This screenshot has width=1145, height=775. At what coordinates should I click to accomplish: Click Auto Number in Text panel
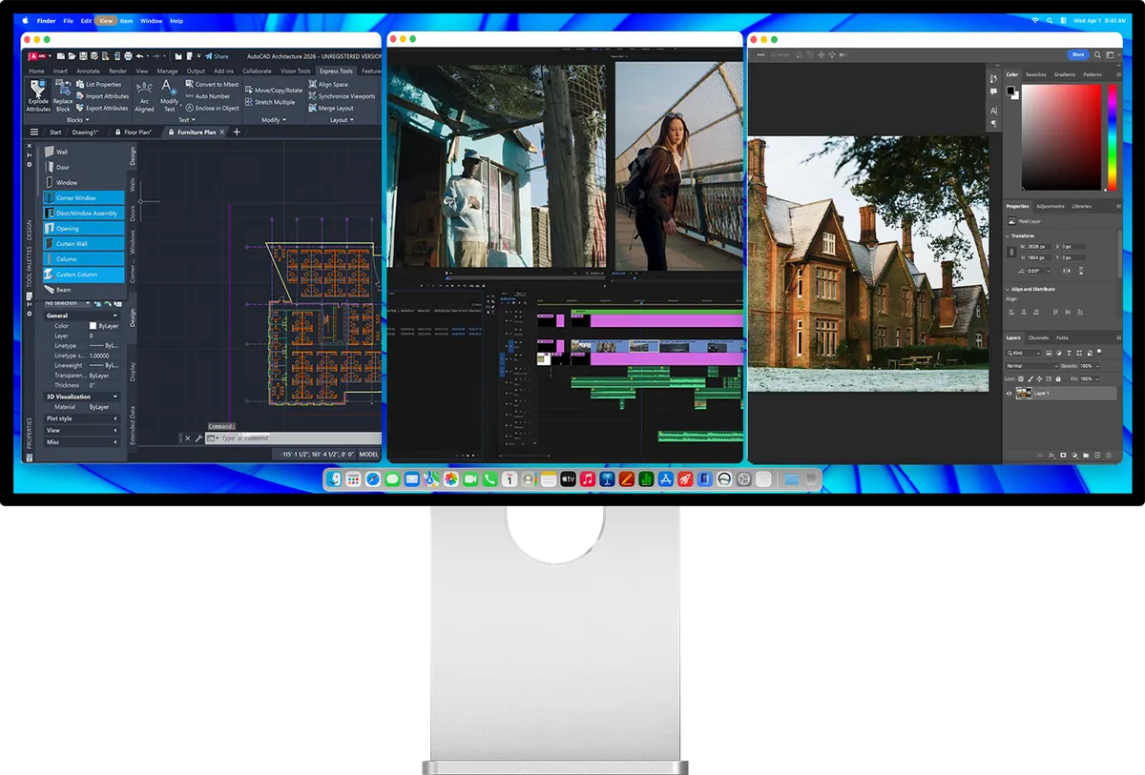(208, 96)
